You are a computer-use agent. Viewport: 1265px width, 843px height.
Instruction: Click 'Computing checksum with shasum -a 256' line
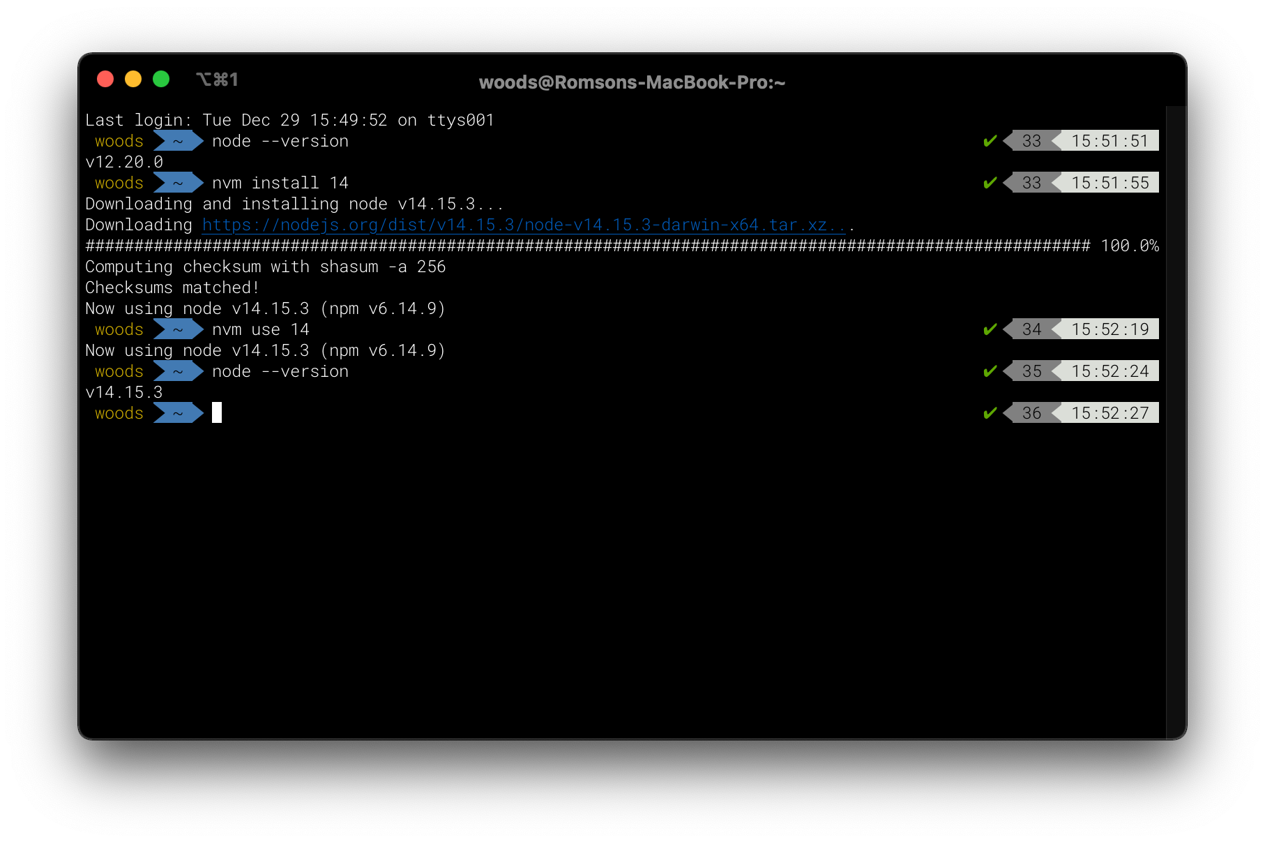point(265,267)
